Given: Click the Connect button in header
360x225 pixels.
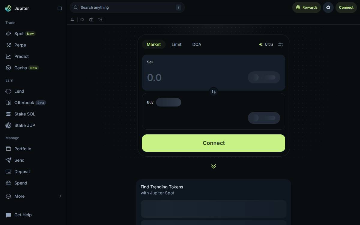Looking at the screenshot, I should coord(346,7).
